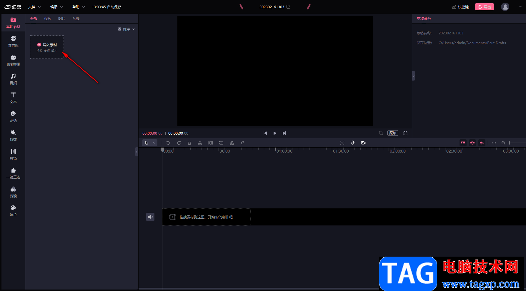
Task: Expand the 编辑 edit menu
Action: [x=56, y=7]
